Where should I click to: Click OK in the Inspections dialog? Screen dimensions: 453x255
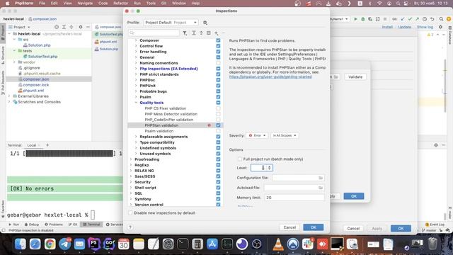coord(313,227)
